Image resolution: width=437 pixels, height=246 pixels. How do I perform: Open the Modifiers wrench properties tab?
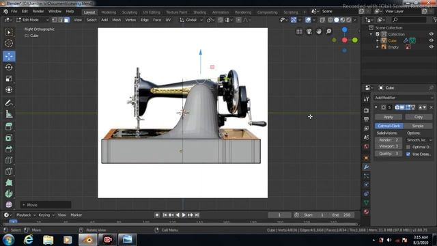click(366, 167)
